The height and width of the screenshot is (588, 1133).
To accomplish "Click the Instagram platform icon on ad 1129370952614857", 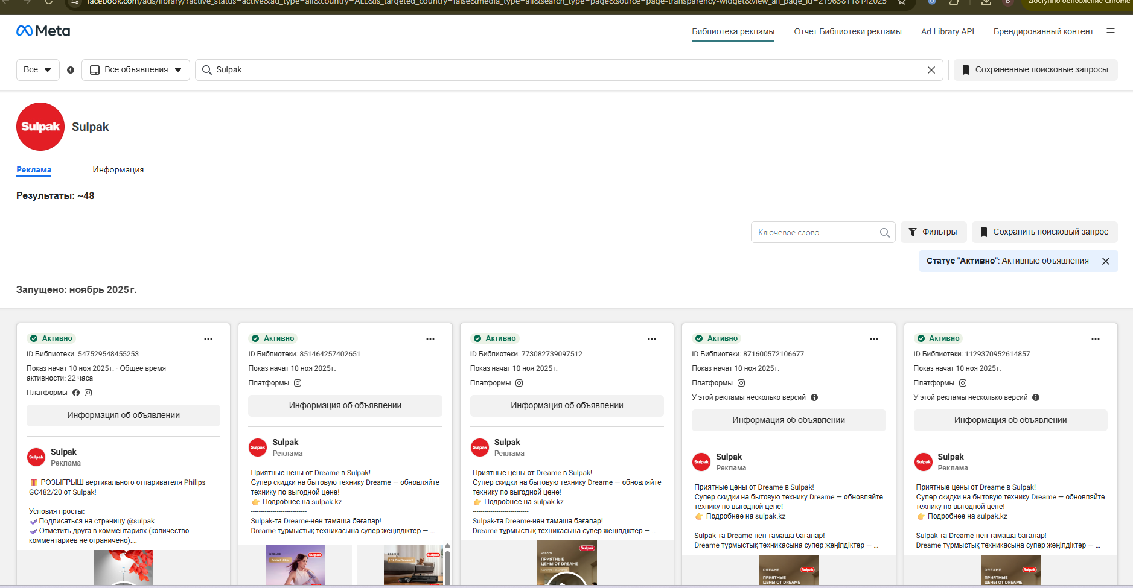I will click(x=963, y=383).
